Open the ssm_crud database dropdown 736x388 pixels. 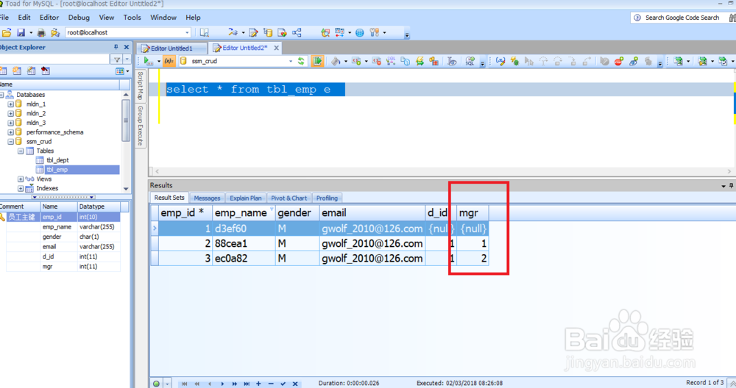click(291, 61)
